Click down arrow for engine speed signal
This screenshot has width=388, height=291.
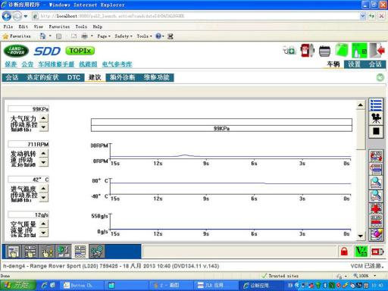tap(44, 162)
